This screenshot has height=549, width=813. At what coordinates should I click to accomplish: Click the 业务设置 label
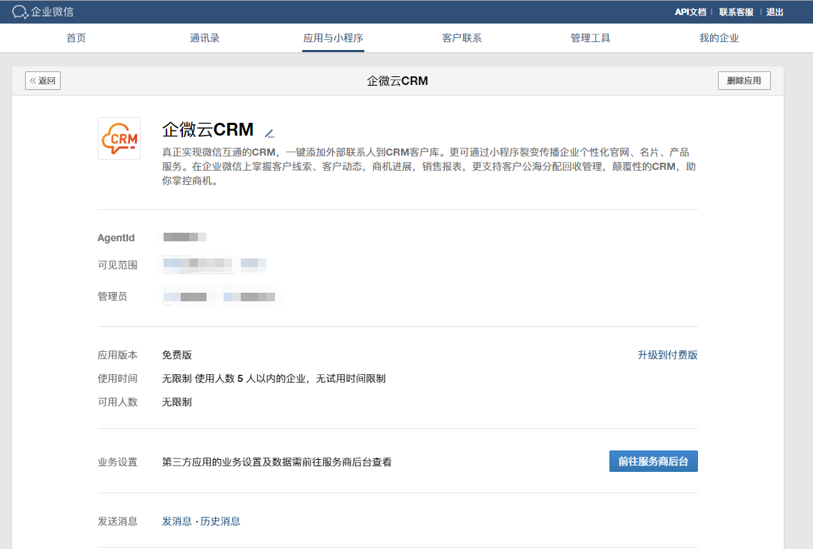[x=118, y=462]
